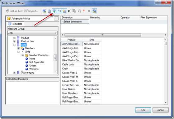Viewport: 174px width, 119px height.
Task: Open the Measure Group dropdown
Action: point(32,33)
